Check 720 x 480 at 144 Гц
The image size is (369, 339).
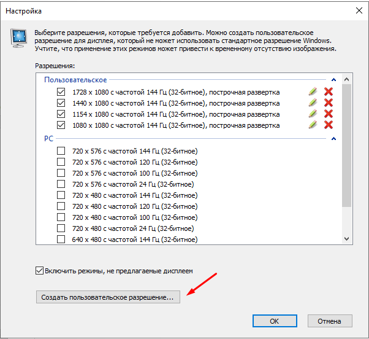[61, 195]
